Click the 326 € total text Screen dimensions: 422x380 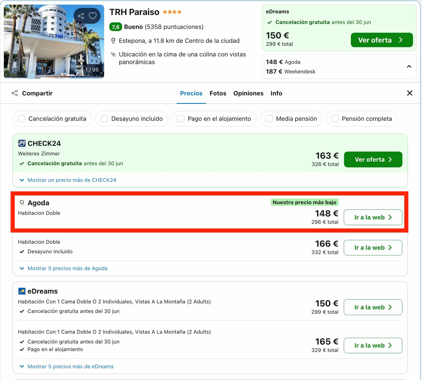[x=325, y=164]
